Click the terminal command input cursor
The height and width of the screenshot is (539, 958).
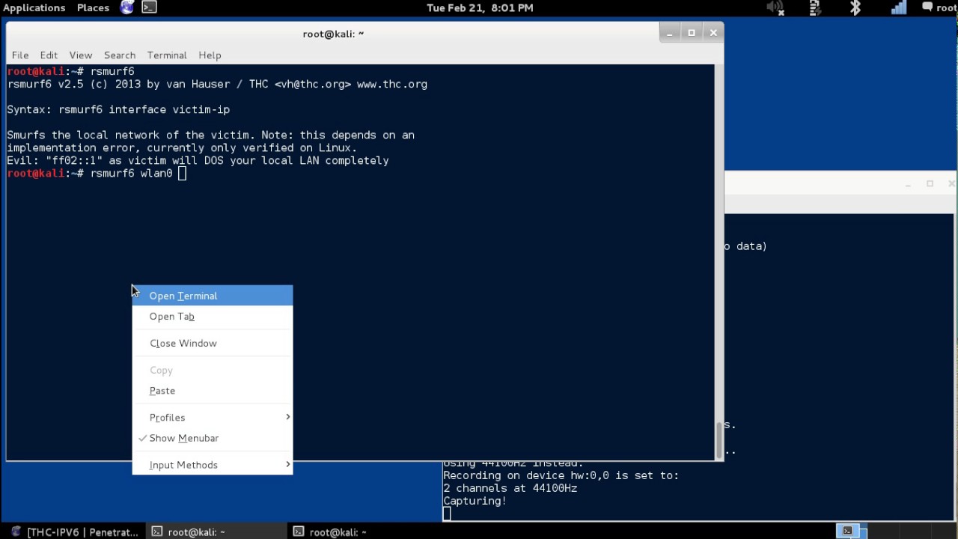click(182, 173)
